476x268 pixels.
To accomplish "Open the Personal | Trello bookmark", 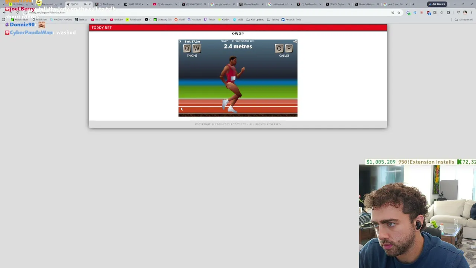I will 291,20.
